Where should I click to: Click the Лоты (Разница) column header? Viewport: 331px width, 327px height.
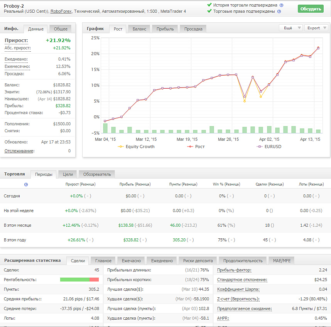click(x=311, y=184)
